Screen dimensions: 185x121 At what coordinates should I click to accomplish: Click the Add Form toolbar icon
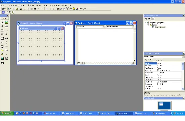(8, 9)
